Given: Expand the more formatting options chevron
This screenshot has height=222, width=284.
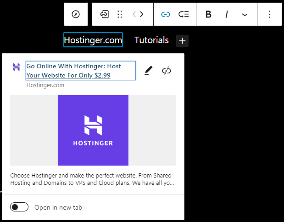Looking at the screenshot, I should [245, 14].
